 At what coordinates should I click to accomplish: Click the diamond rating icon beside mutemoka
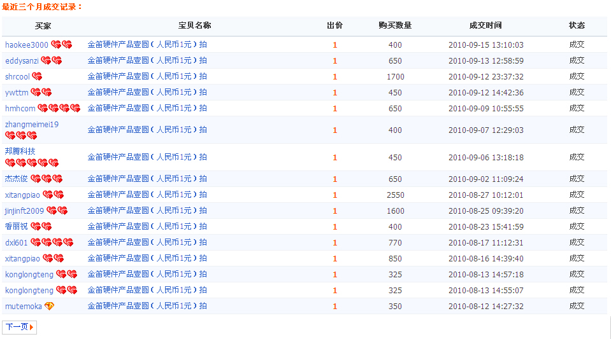(x=49, y=306)
